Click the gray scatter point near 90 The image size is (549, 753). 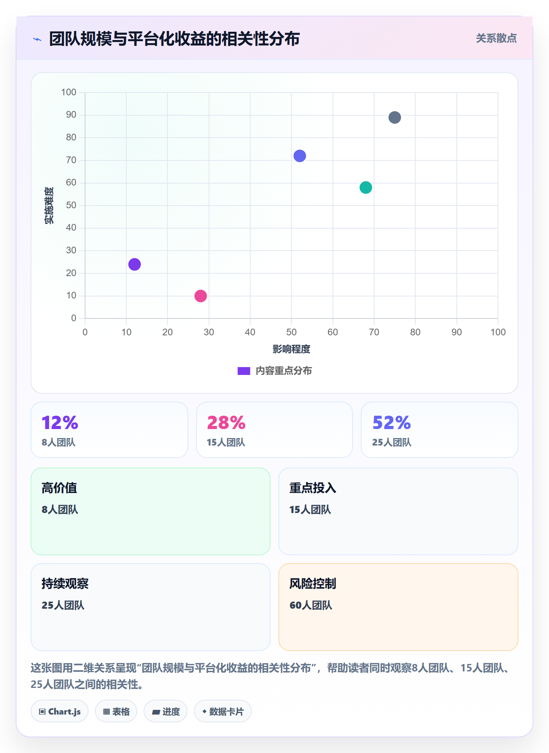[x=394, y=117]
